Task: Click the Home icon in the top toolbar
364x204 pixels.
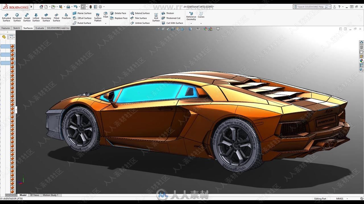Action: pos(42,7)
